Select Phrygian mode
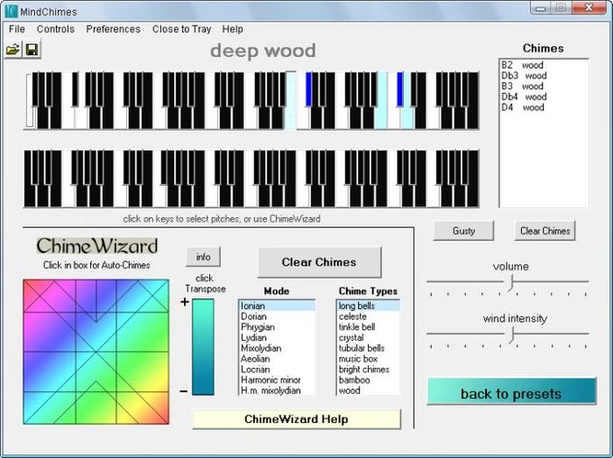The height and width of the screenshot is (458, 613). [277, 327]
